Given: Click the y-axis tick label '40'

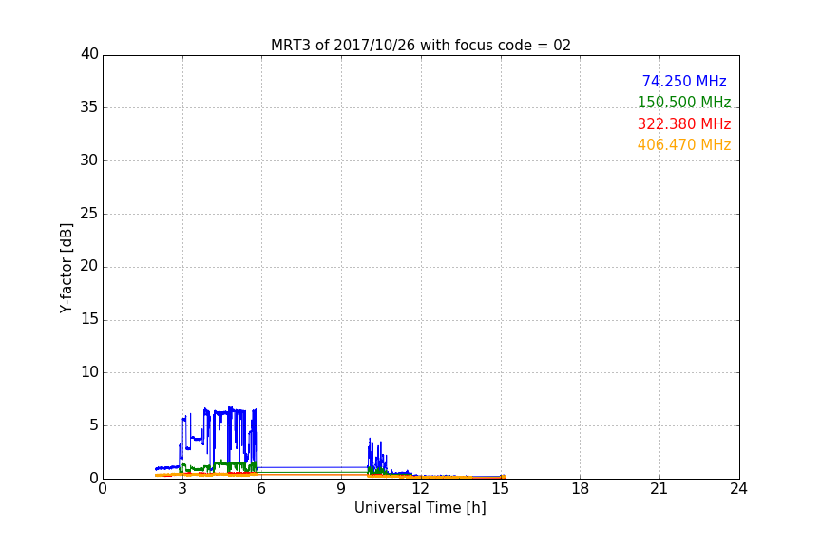Looking at the screenshot, I should pyautogui.click(x=89, y=53).
